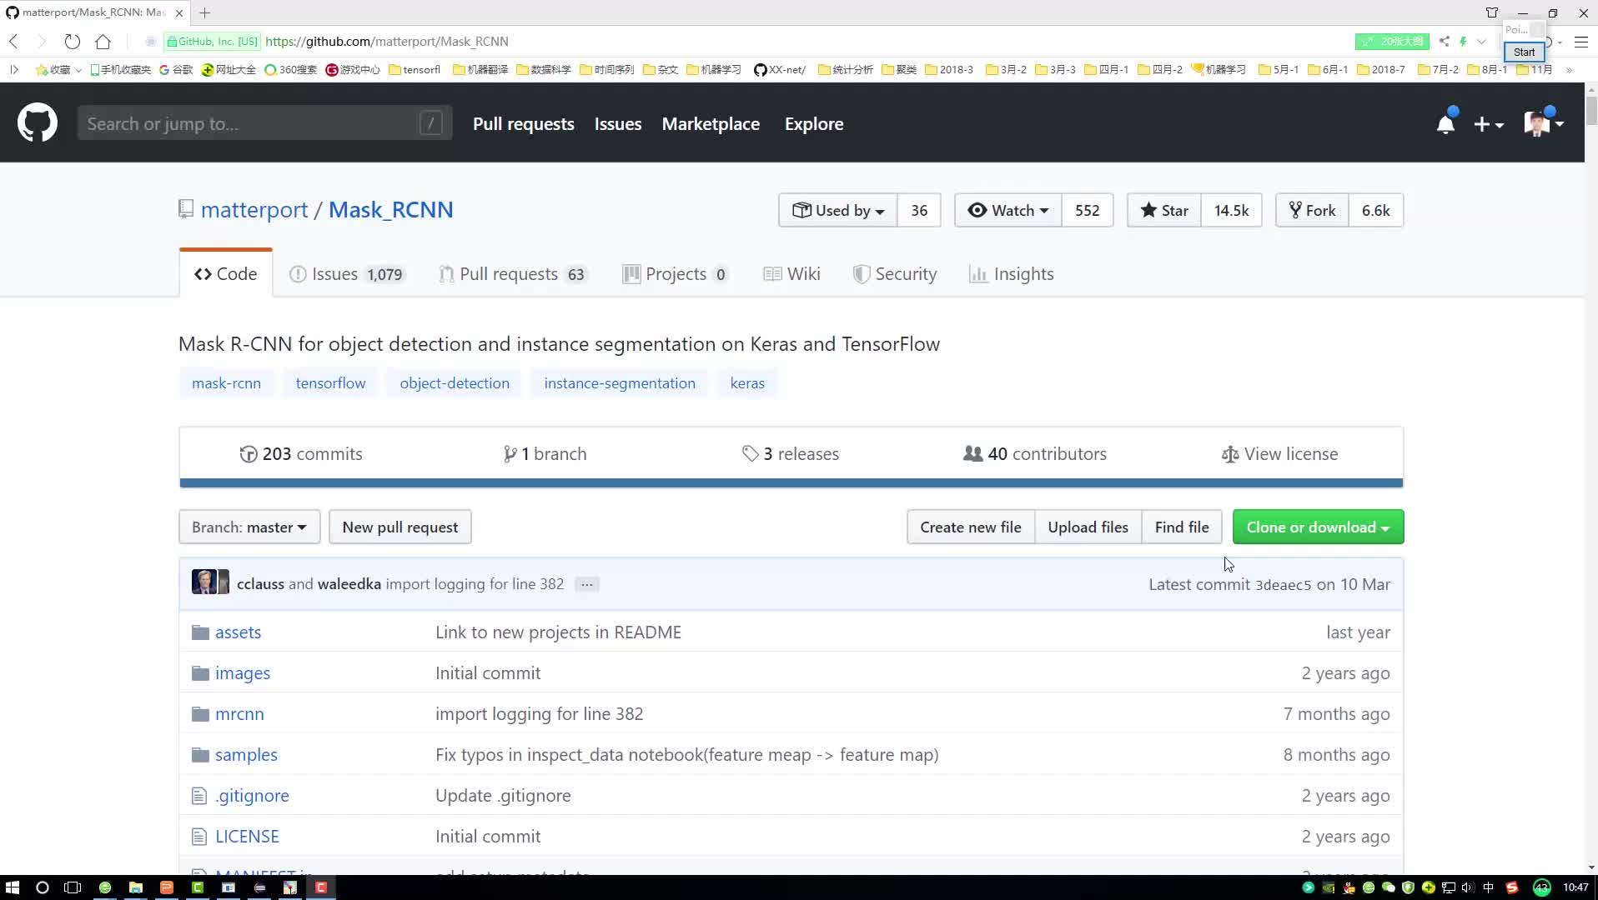Select the mask-rcnn topic tag
The width and height of the screenshot is (1598, 900).
pyautogui.click(x=226, y=383)
